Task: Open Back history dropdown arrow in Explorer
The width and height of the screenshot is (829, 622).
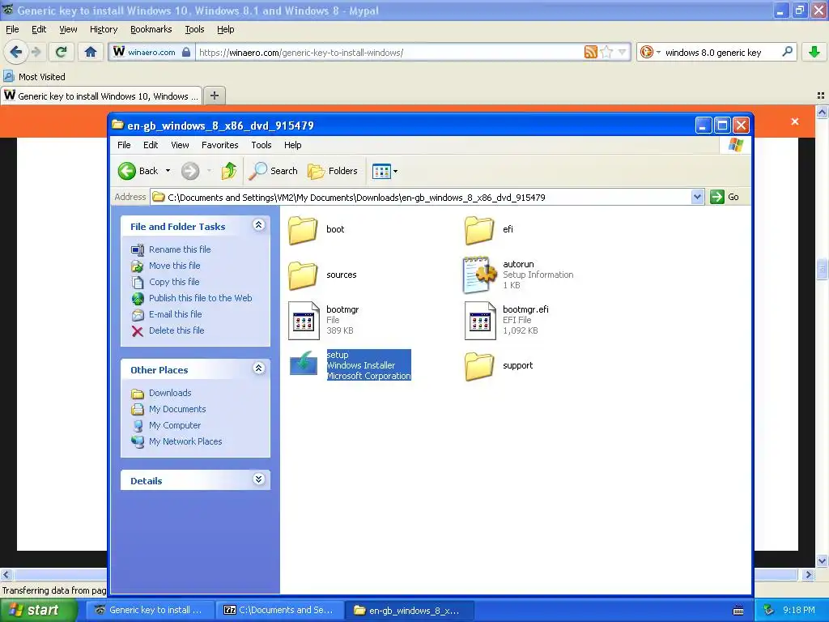Action: [x=168, y=171]
